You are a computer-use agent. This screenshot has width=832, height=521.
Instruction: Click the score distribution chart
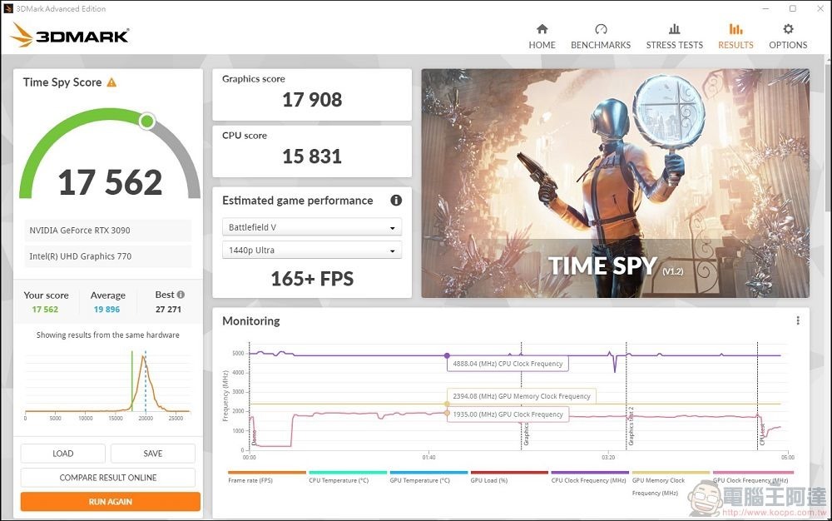(x=107, y=385)
